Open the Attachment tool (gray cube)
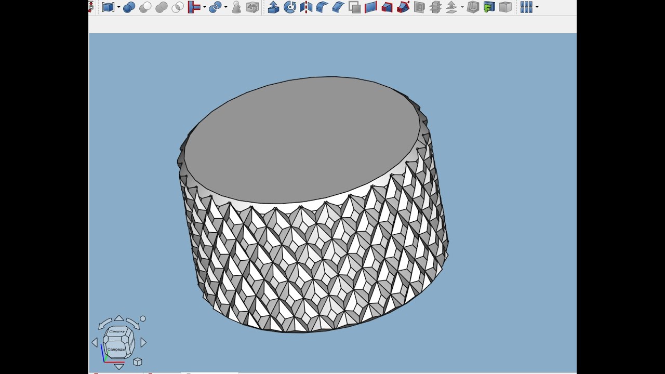Screen dimensions: 665x374 (505, 7)
